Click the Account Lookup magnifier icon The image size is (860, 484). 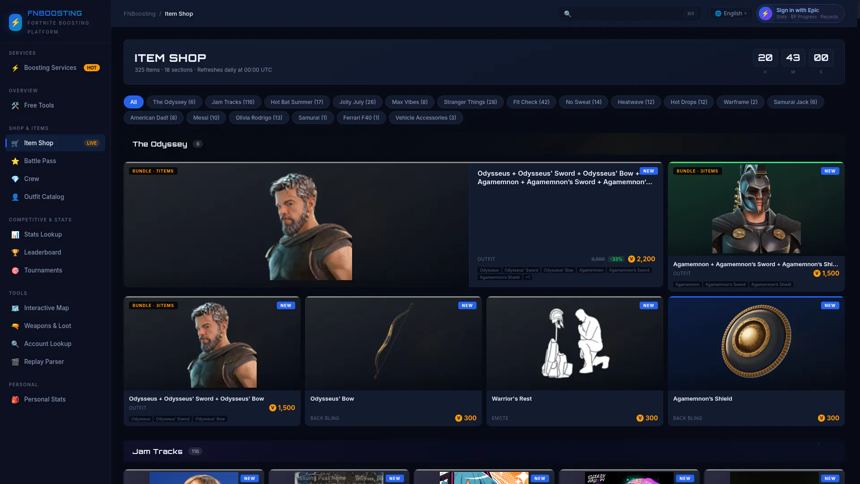click(15, 344)
